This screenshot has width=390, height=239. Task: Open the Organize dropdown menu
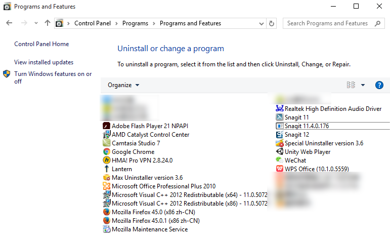[123, 85]
